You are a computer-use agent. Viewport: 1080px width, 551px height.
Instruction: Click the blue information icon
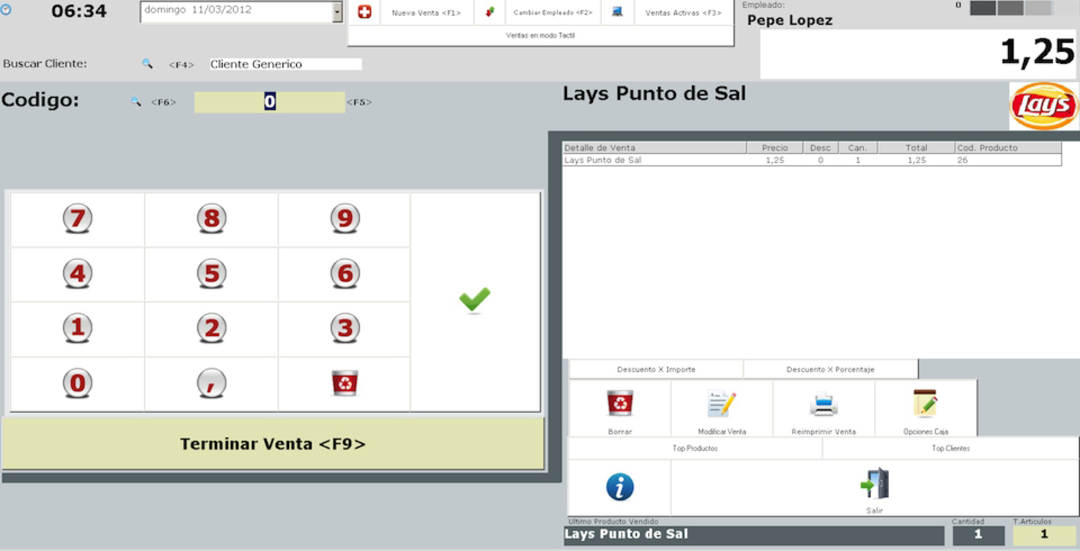click(x=620, y=487)
